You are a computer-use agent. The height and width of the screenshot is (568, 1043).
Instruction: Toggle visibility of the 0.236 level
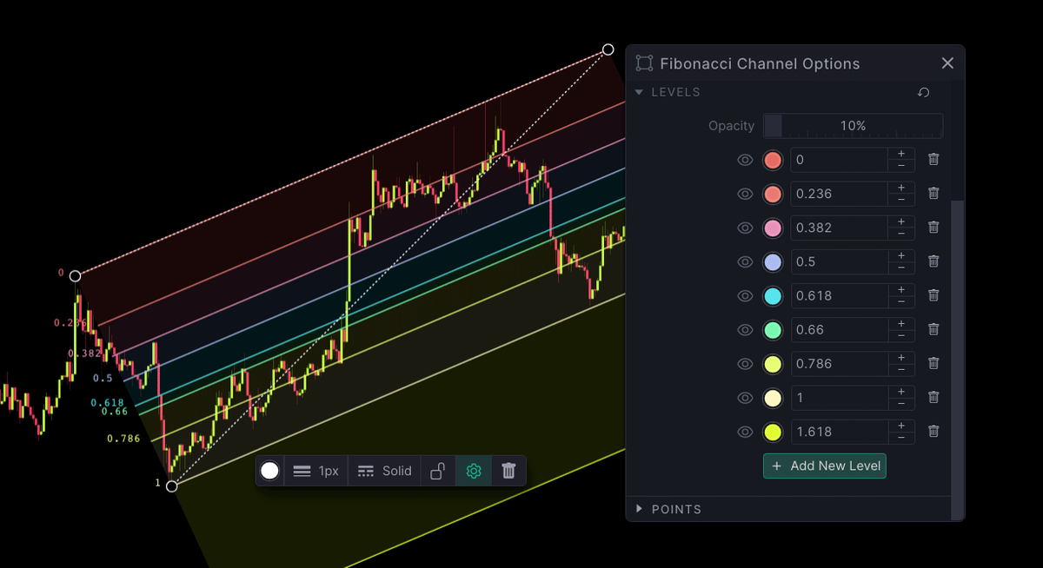pyautogui.click(x=745, y=194)
